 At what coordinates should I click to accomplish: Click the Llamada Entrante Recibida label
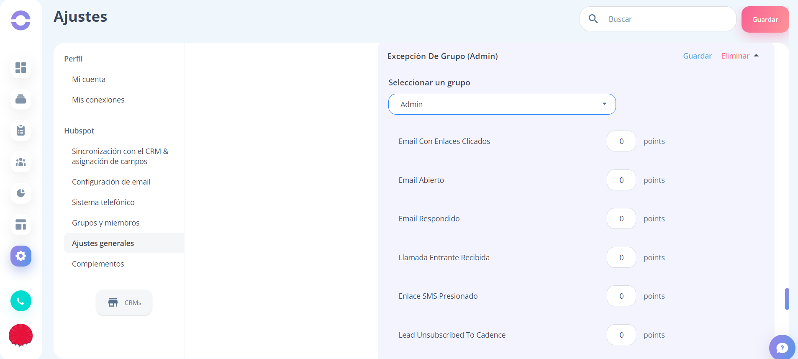(444, 257)
